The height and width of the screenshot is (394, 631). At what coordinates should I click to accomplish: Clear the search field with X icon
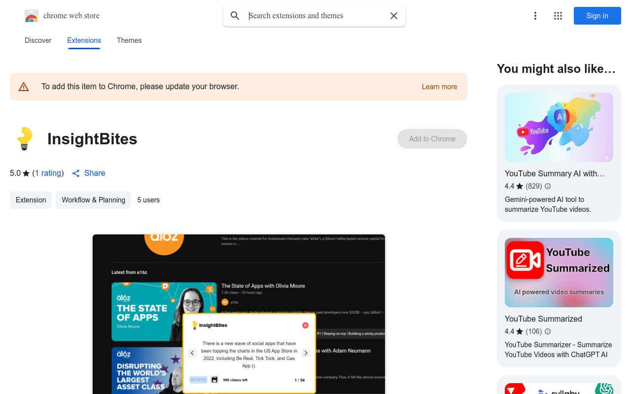tap(394, 16)
